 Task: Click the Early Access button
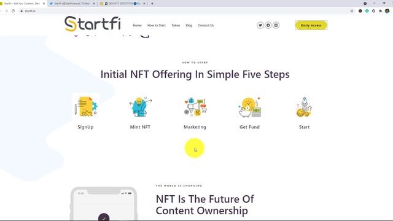[311, 25]
